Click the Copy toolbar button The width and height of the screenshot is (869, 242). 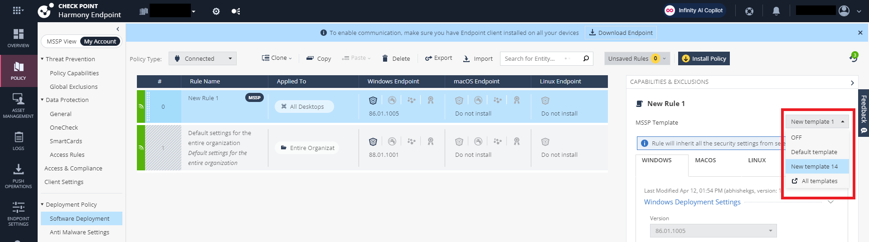(319, 58)
